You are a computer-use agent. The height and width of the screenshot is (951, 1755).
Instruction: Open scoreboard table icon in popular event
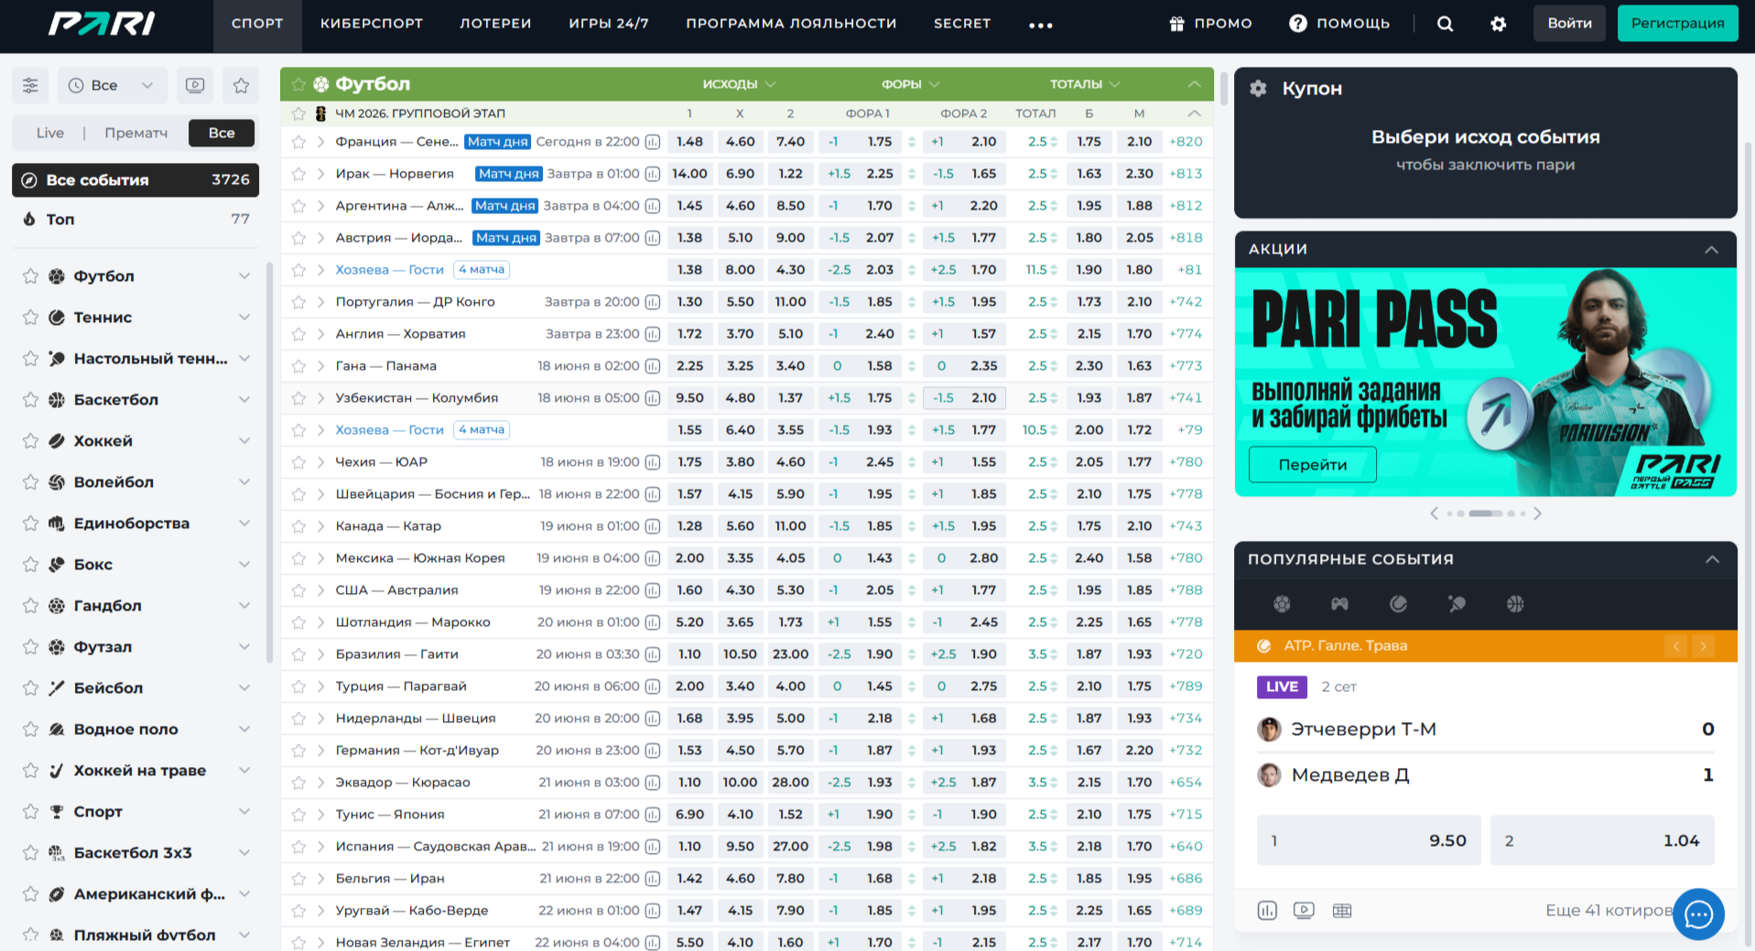click(x=1342, y=911)
